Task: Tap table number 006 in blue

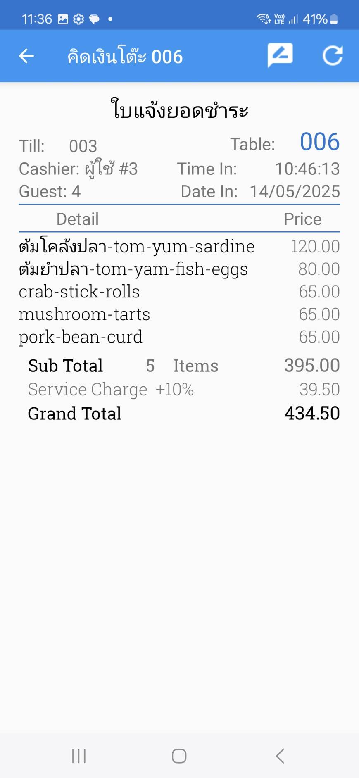Action: click(x=319, y=142)
